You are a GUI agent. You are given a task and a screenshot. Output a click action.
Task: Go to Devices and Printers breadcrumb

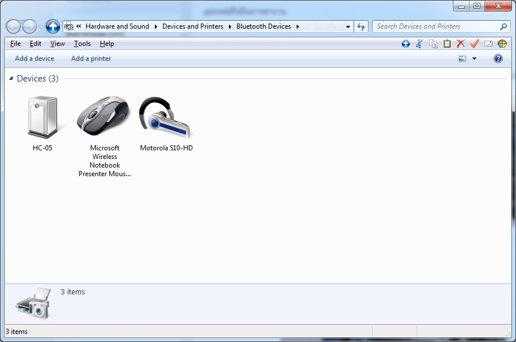[193, 26]
